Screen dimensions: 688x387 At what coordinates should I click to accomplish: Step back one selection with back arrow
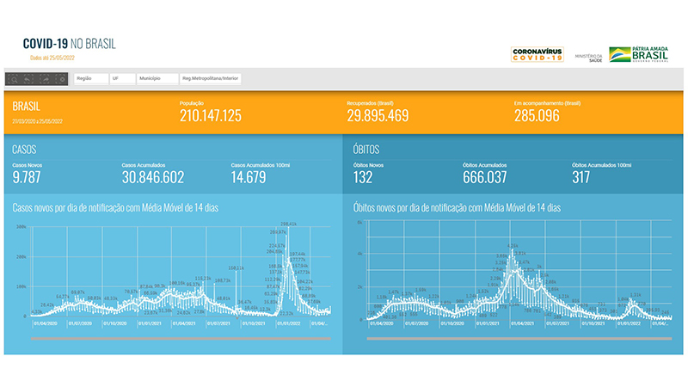coord(29,78)
